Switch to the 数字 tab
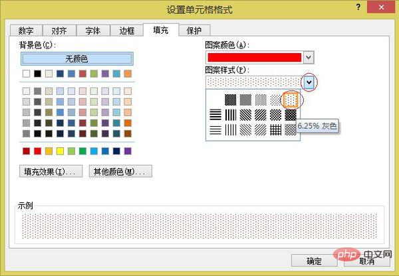The height and width of the screenshot is (276, 399). pyautogui.click(x=26, y=31)
